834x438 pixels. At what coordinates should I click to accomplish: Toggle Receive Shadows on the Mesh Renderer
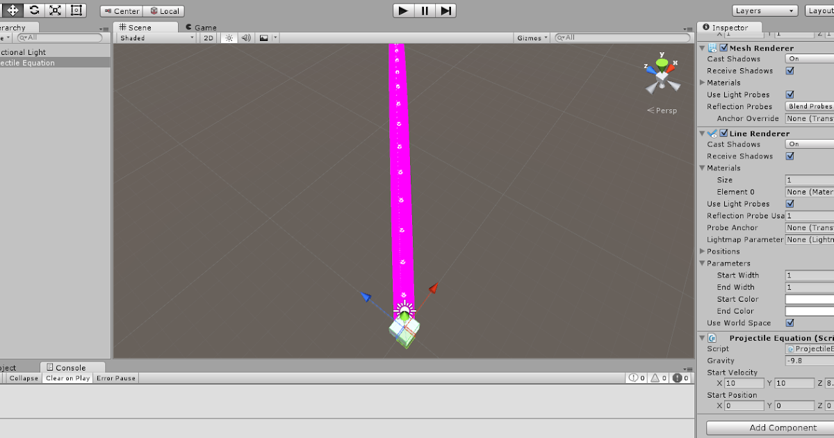point(790,70)
